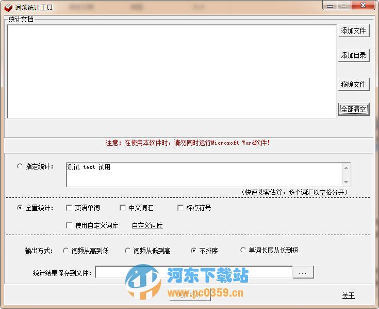The width and height of the screenshot is (379, 309).
Task: Check the 使用自定义词库 option
Action: 69,225
